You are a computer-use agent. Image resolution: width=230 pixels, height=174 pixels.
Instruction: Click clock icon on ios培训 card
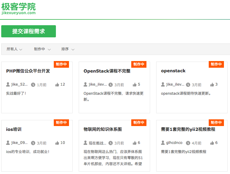33,143
